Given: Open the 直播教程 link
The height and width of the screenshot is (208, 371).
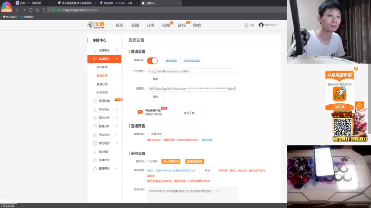Looking at the screenshot, I should (x=171, y=61).
